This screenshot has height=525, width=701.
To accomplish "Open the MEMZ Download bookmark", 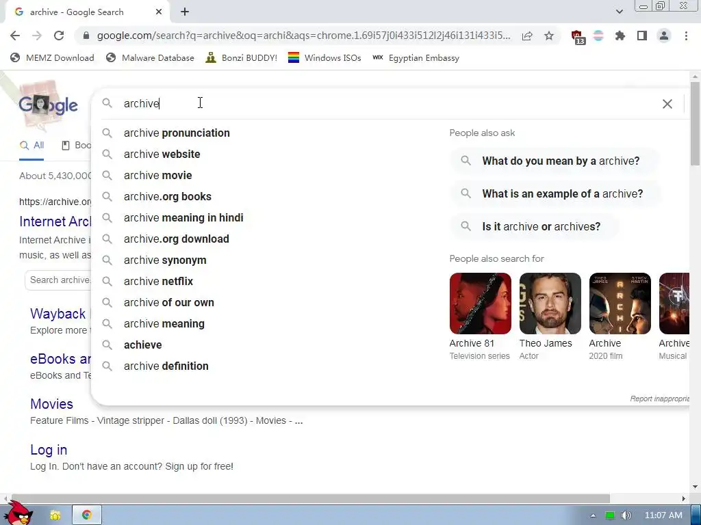I will 52,57.
